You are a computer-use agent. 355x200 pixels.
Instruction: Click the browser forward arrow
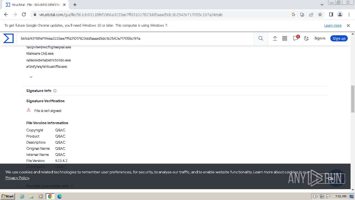point(15,14)
